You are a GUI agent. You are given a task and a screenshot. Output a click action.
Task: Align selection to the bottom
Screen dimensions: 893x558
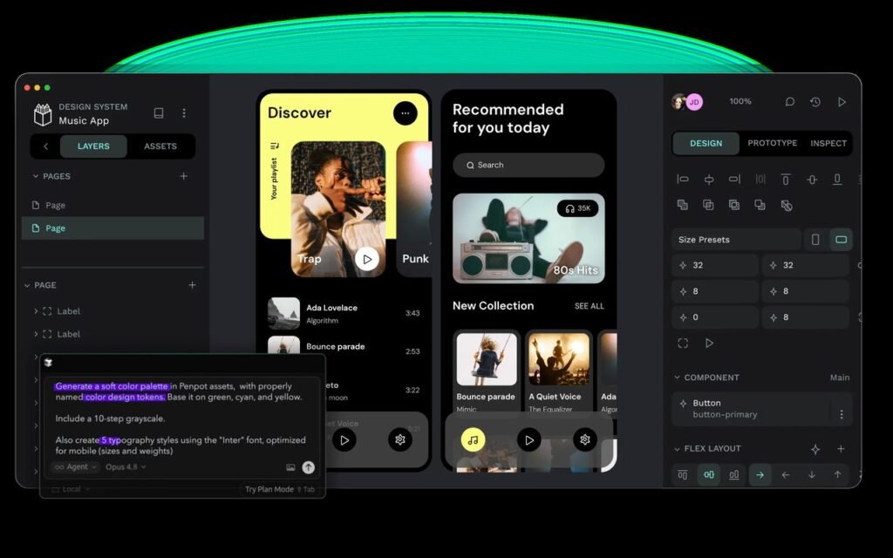837,180
